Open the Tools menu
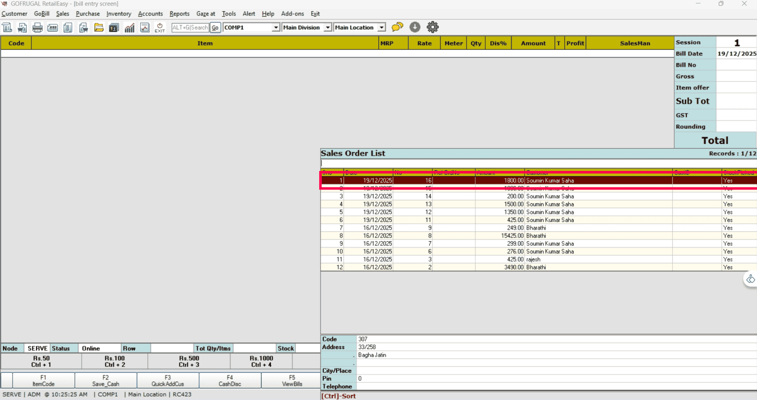Viewport: 757px width, 400px height. [x=229, y=14]
